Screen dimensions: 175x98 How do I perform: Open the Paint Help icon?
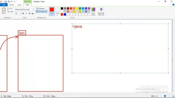pos(173,5)
